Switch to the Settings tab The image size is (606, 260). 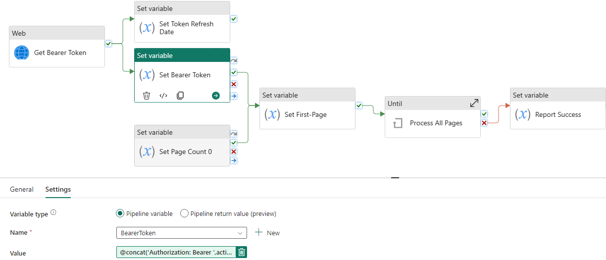click(58, 189)
